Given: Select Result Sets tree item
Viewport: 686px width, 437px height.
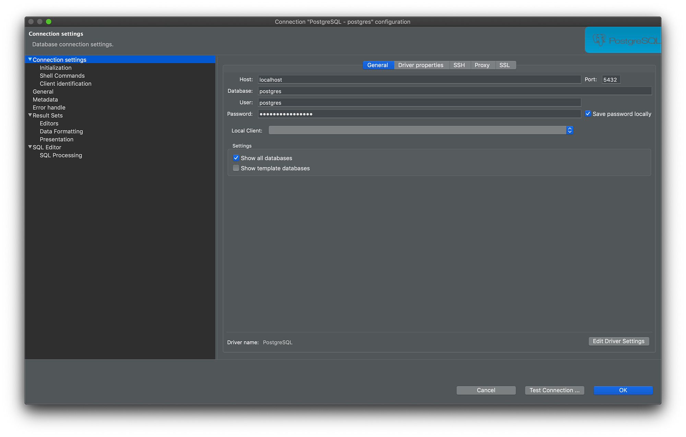Looking at the screenshot, I should pos(48,115).
